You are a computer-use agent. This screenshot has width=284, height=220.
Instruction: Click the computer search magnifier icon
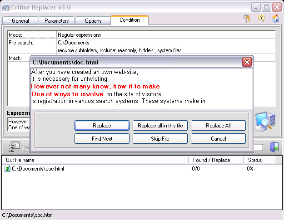click(265, 121)
